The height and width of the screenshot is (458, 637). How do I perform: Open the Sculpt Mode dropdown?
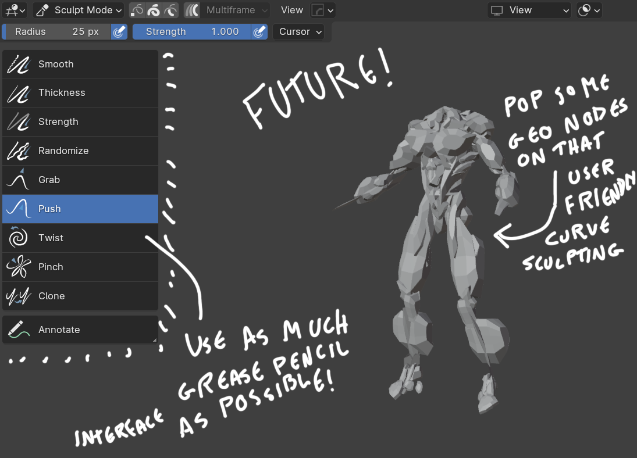click(x=79, y=10)
